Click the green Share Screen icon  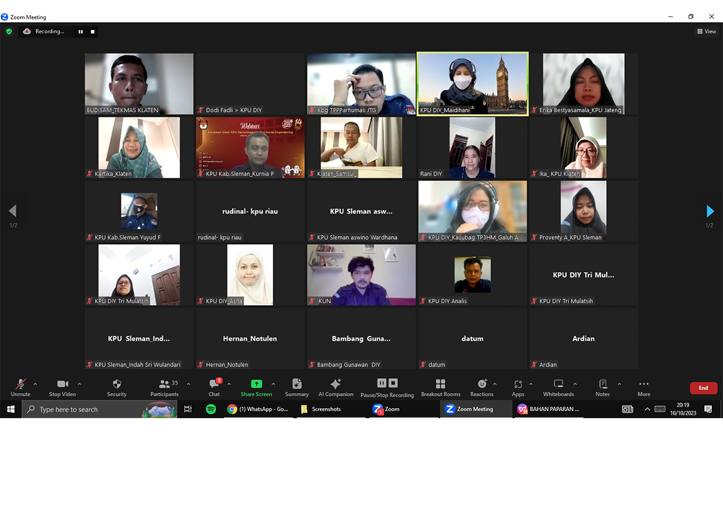[256, 384]
